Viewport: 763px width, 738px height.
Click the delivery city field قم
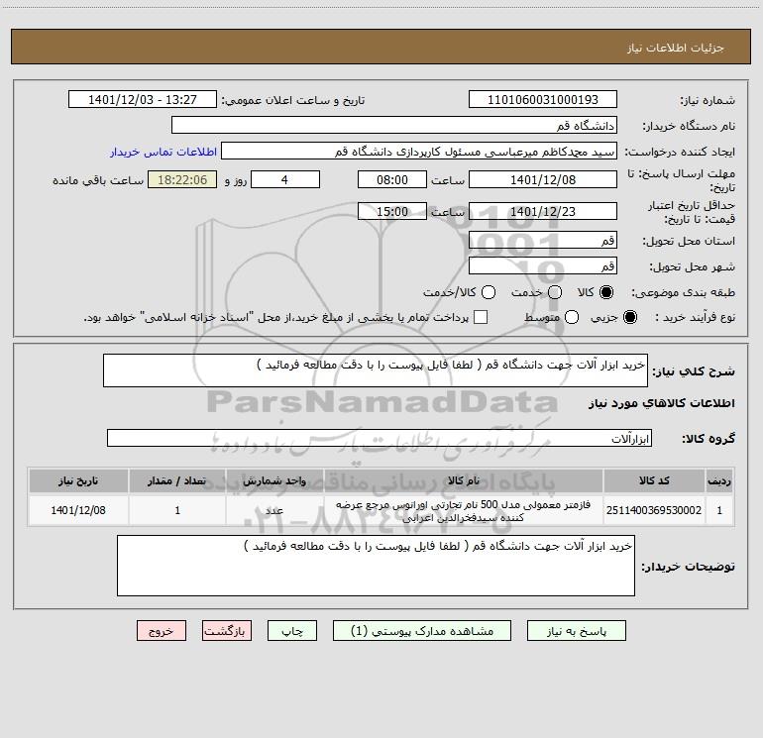tap(543, 265)
